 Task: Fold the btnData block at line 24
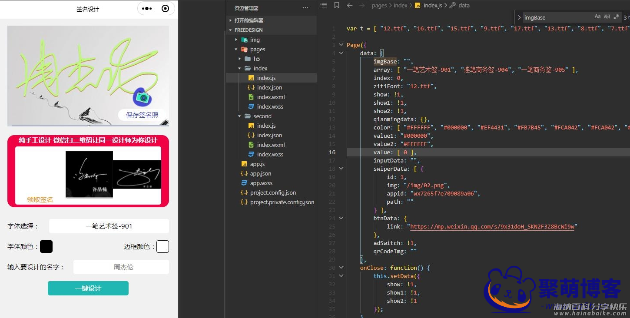(341, 218)
